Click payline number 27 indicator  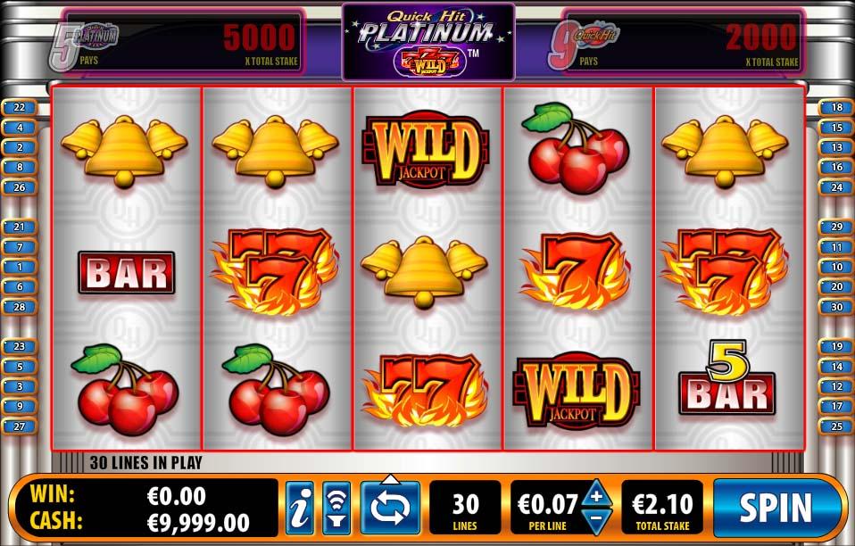click(20, 426)
